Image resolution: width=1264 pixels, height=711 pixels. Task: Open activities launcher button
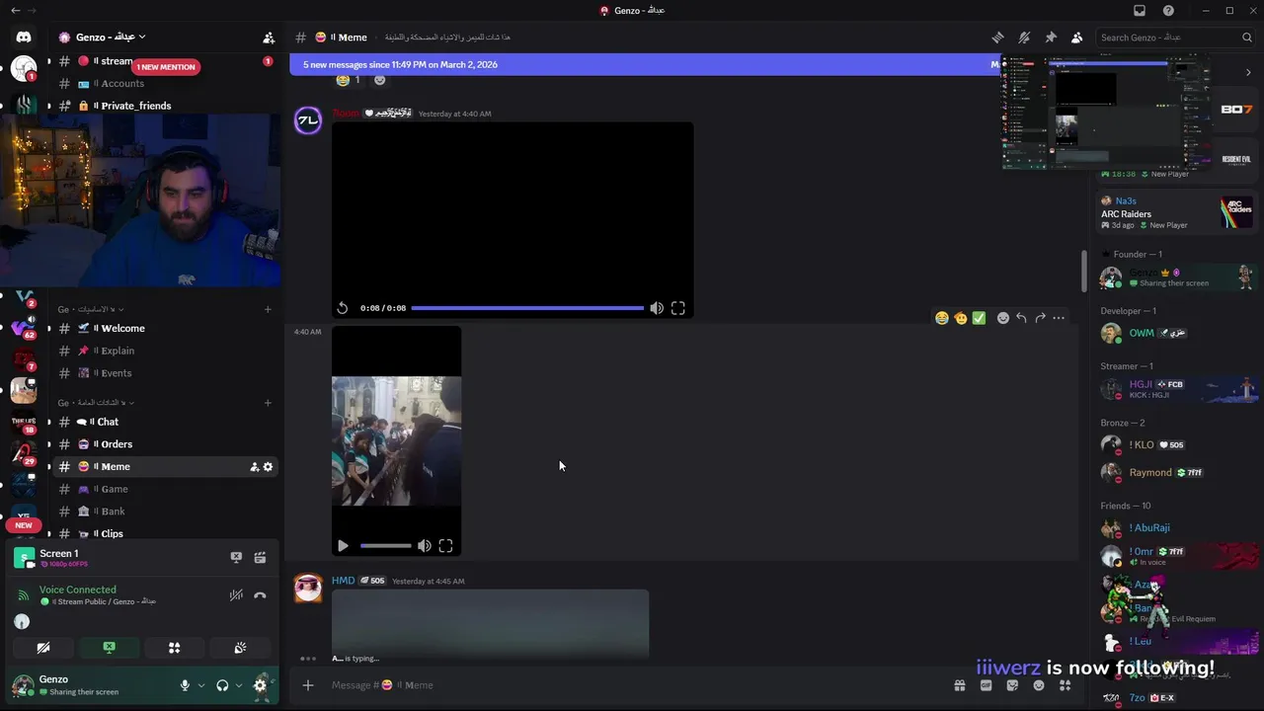point(174,648)
